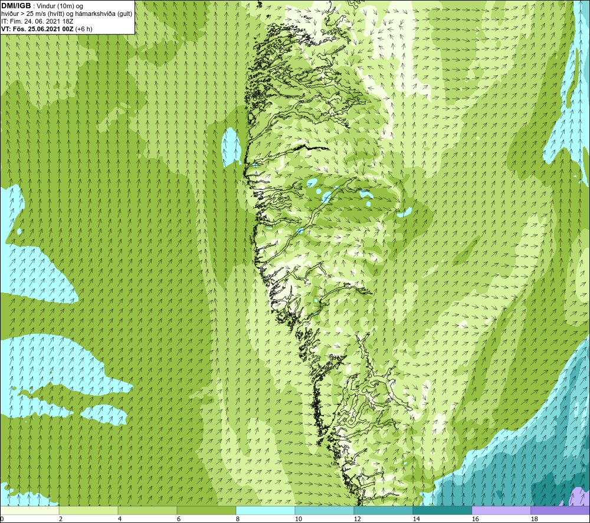Select the scale label "10"
590x523 pixels.
click(298, 519)
